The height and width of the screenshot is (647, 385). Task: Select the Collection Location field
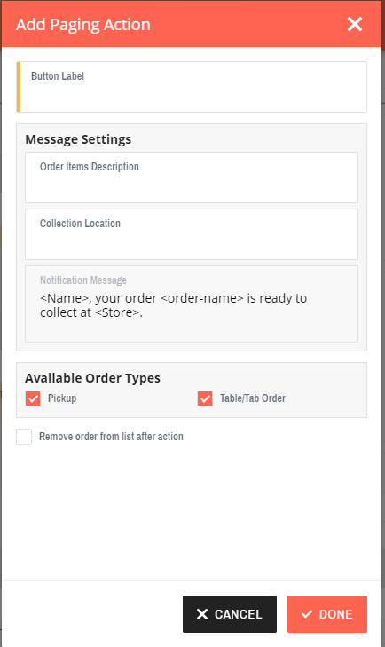(192, 234)
